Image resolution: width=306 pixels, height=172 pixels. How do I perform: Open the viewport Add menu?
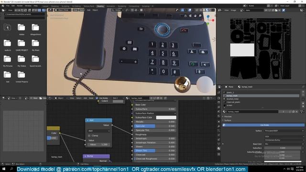point(88,10)
